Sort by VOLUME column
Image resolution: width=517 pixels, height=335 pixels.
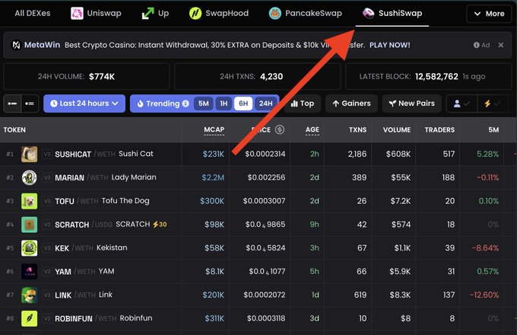[x=397, y=129]
